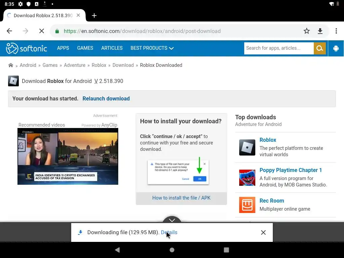Image resolution: width=344 pixels, height=258 pixels.
Task: Dismiss the Downloading file notification bar
Action: click(x=263, y=232)
